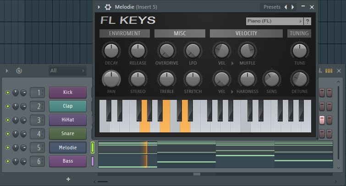The width and height of the screenshot is (346, 186).
Task: Open the All channel filter dropdown
Action: [67, 71]
